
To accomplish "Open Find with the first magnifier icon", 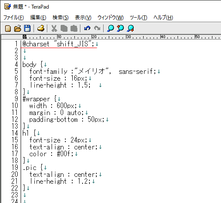I will [110, 28].
